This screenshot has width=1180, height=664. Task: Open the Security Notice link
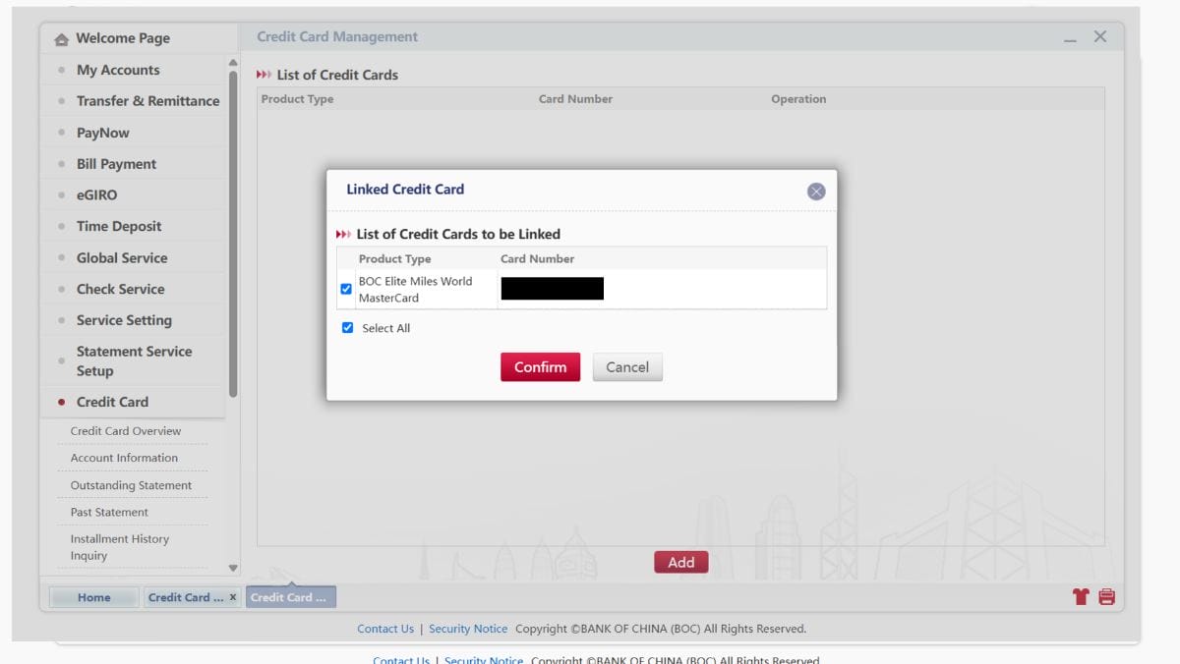click(468, 629)
